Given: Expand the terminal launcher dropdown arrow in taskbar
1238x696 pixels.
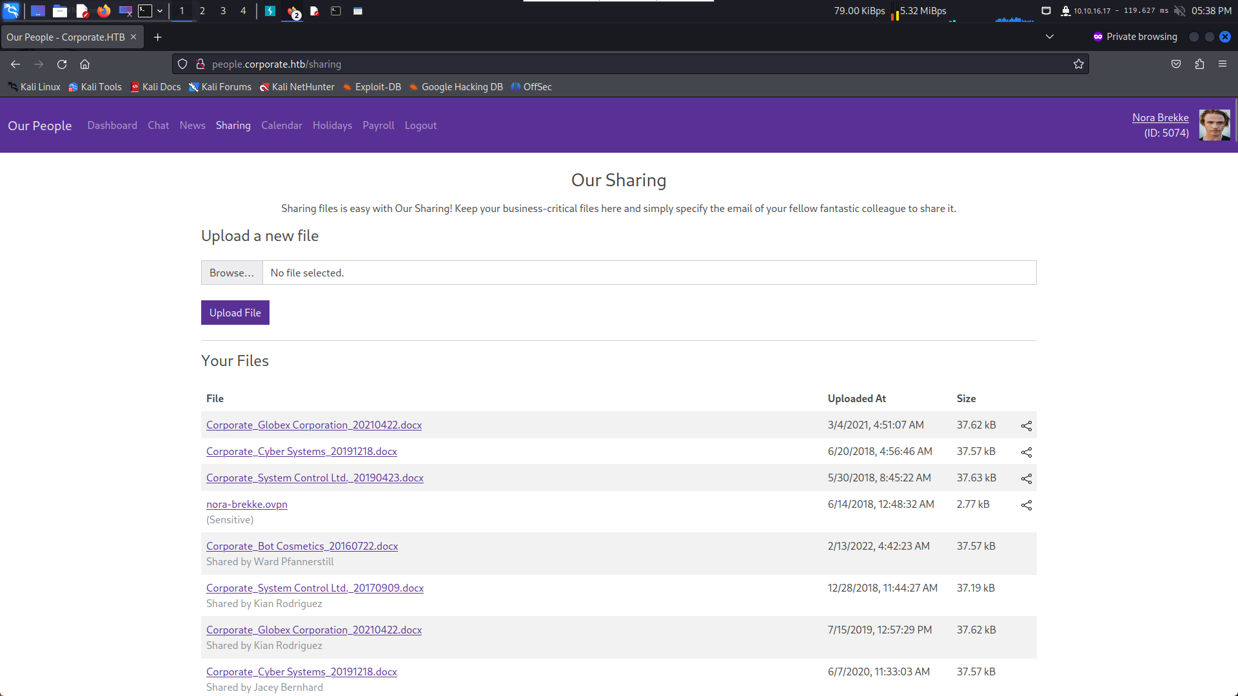Looking at the screenshot, I should pyautogui.click(x=160, y=11).
